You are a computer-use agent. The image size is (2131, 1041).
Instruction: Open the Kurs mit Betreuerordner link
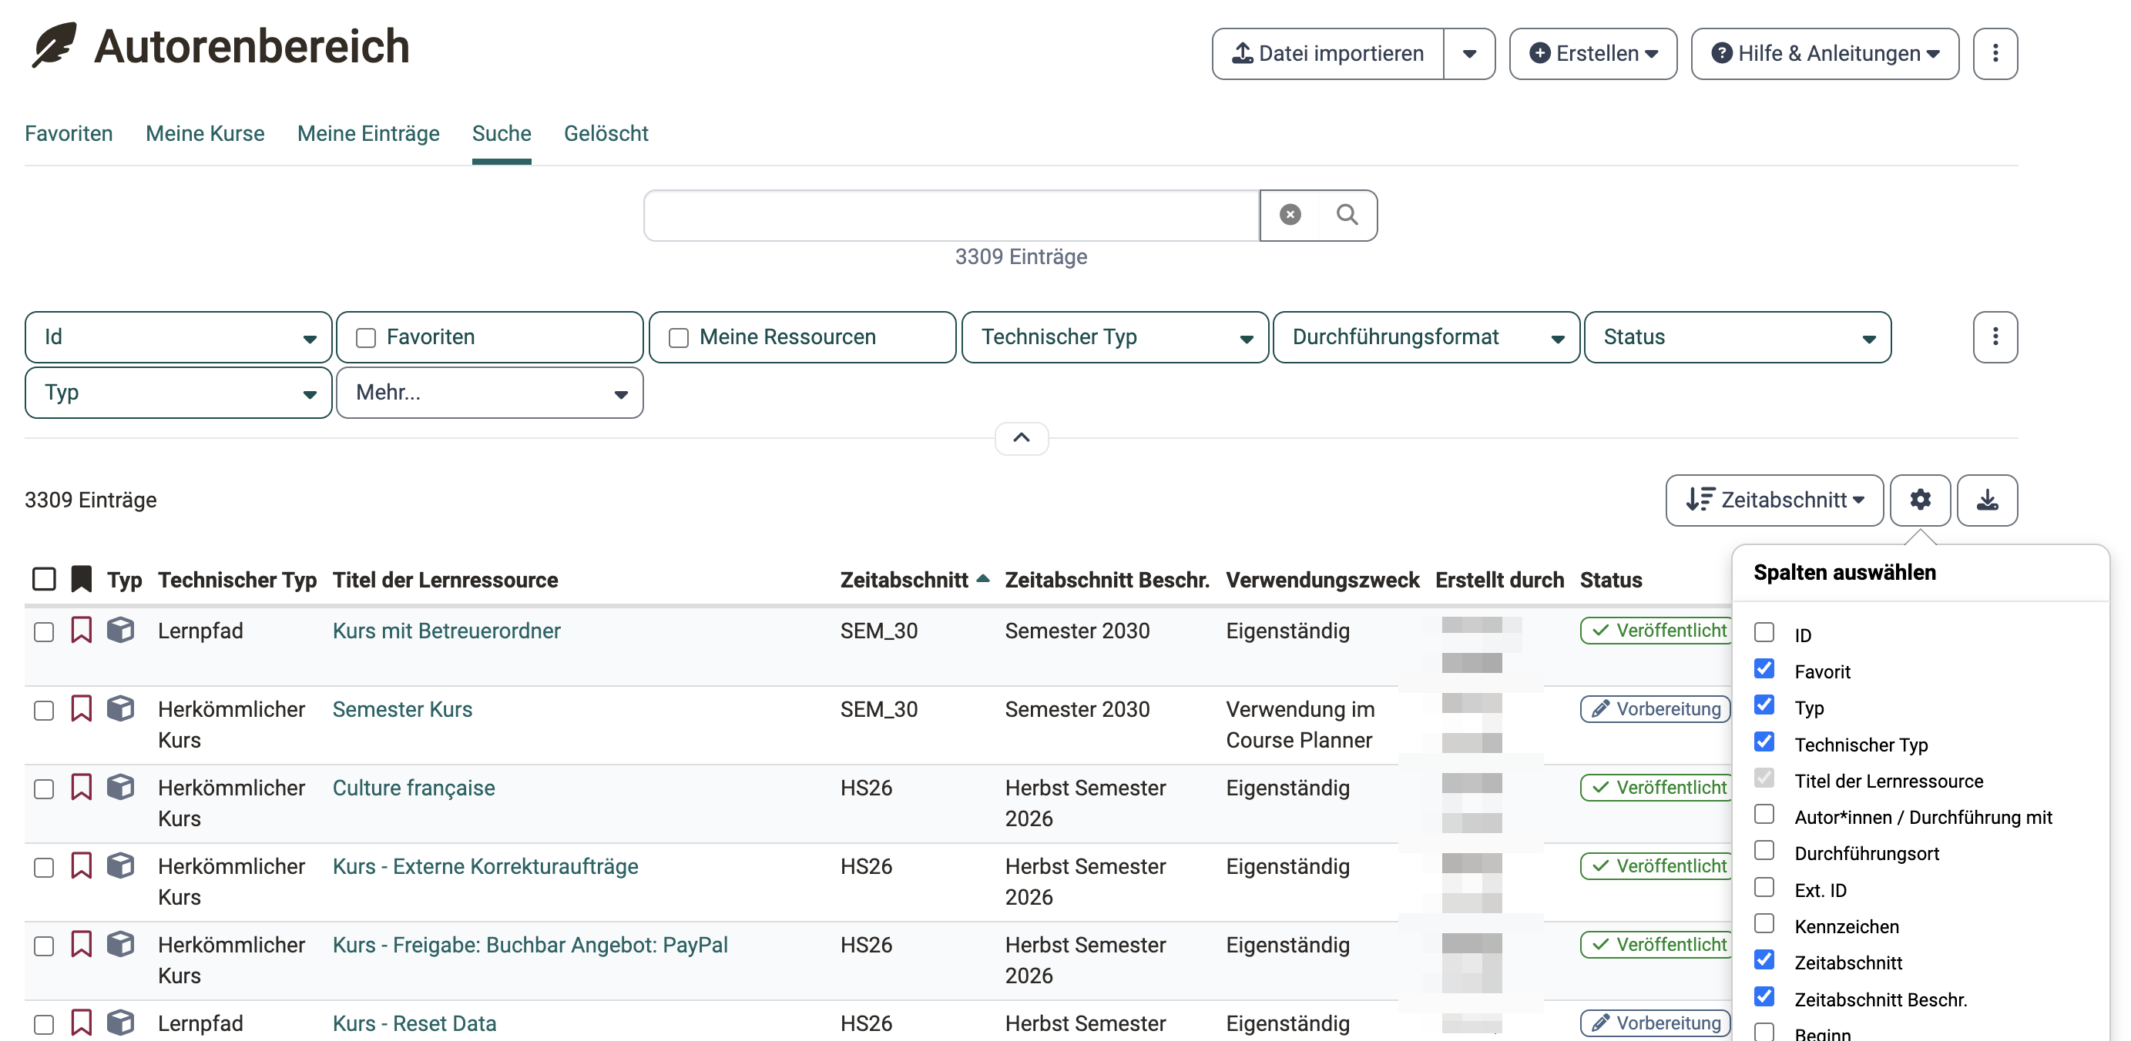tap(446, 630)
